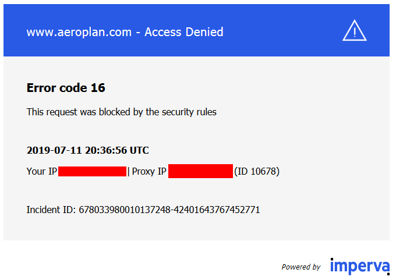Select the "Error code 16" heading
396x280 pixels.
click(x=66, y=88)
